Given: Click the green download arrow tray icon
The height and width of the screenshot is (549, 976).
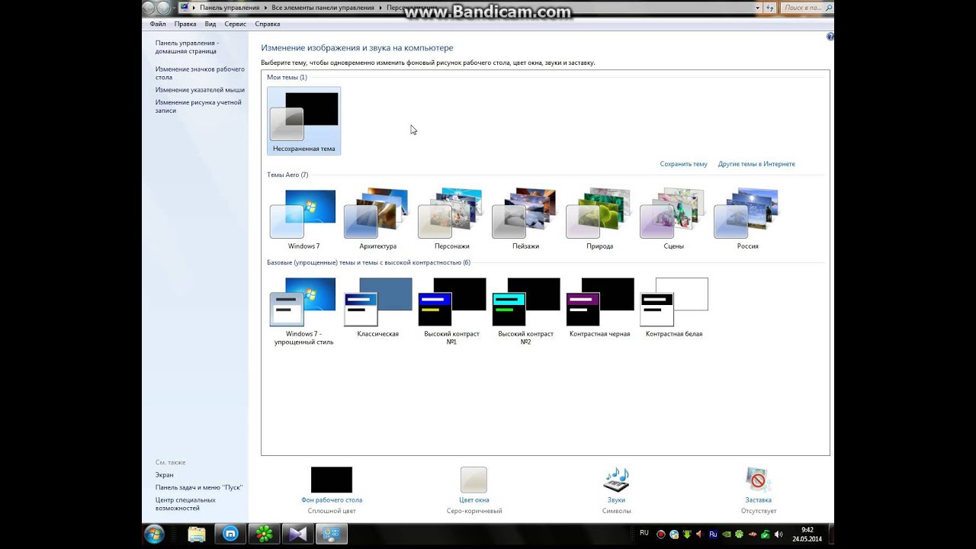Looking at the screenshot, I should point(687,535).
